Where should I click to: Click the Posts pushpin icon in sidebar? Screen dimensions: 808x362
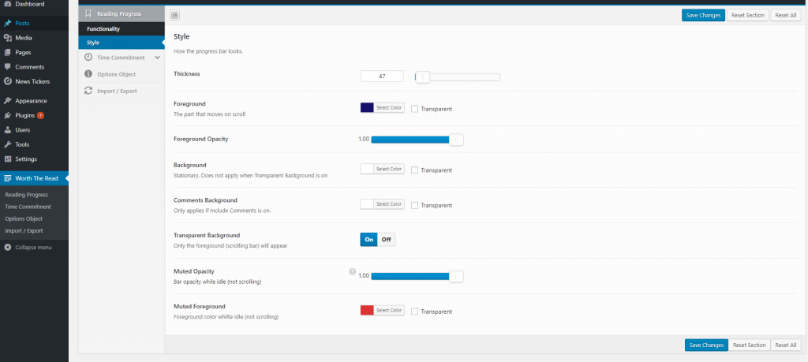tap(7, 23)
